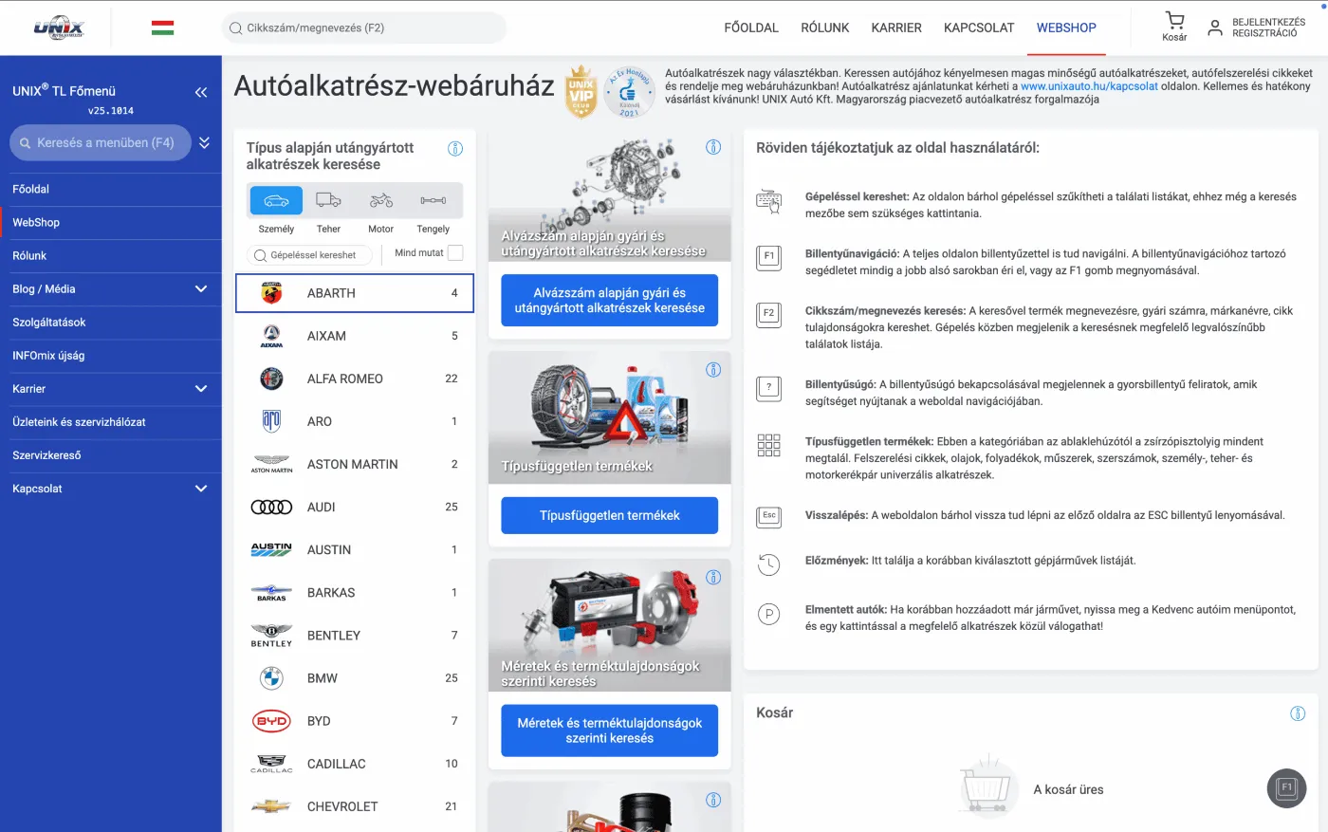Focus the Gépeléssel kereshet brand filter field

click(x=309, y=255)
